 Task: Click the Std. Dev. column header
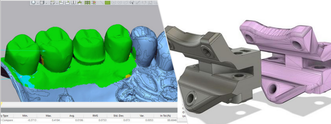pos(118,116)
